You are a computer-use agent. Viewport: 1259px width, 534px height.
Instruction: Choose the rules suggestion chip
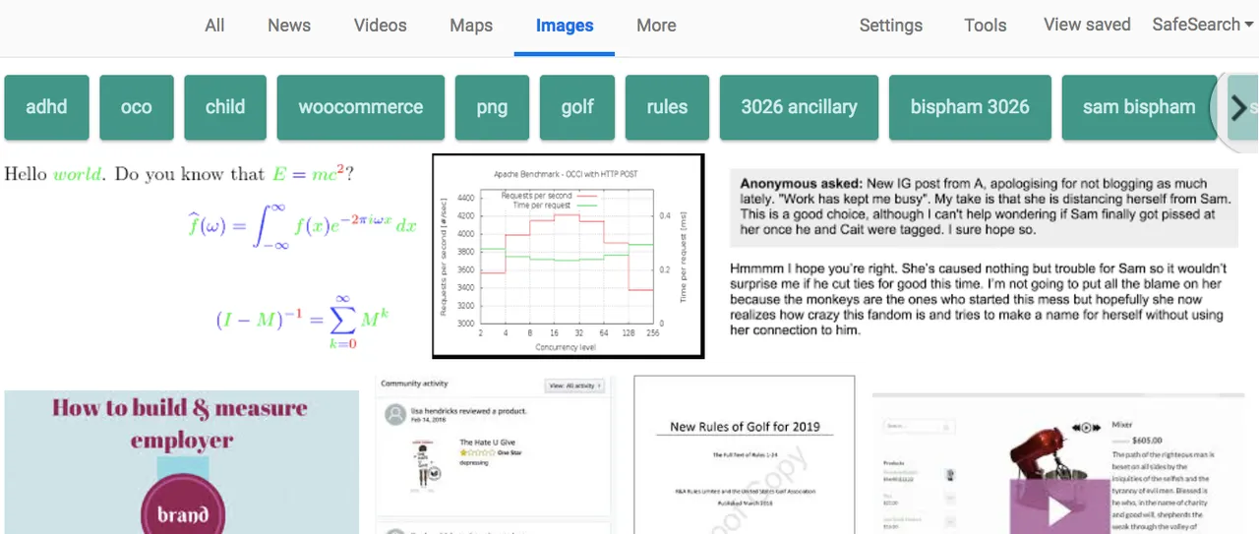coord(667,107)
